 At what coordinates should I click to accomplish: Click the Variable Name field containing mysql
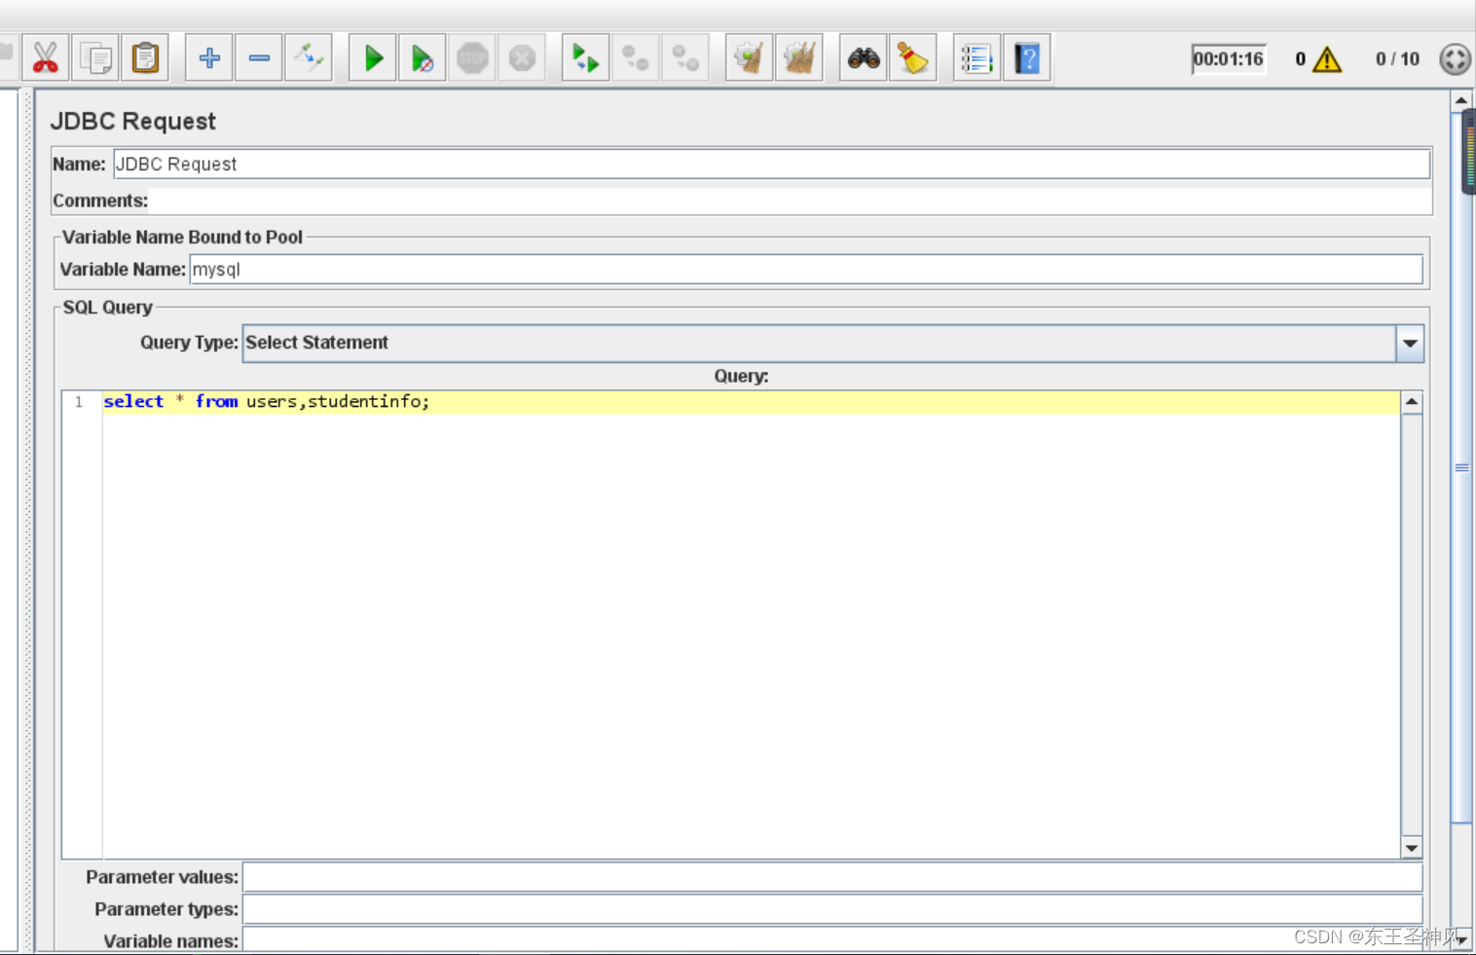point(805,270)
